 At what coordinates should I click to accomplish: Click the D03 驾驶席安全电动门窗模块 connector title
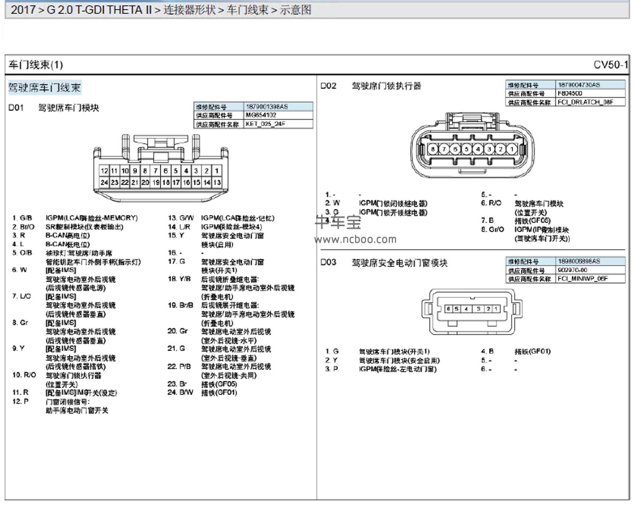coord(384,263)
